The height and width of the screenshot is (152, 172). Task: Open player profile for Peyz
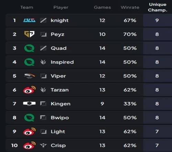click(57, 34)
